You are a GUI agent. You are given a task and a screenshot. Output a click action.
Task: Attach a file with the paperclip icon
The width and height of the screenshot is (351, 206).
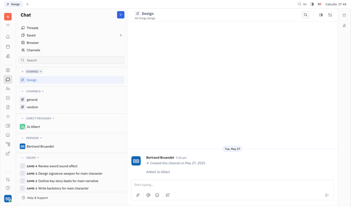pos(138,195)
